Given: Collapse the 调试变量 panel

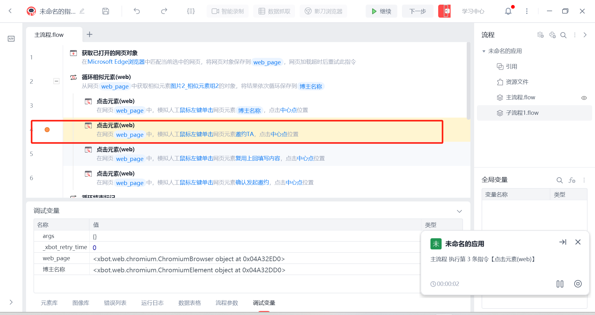Looking at the screenshot, I should (459, 211).
